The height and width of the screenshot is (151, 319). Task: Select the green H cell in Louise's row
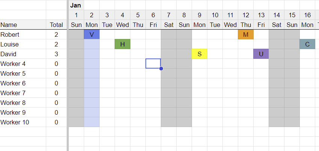pyautogui.click(x=122, y=44)
